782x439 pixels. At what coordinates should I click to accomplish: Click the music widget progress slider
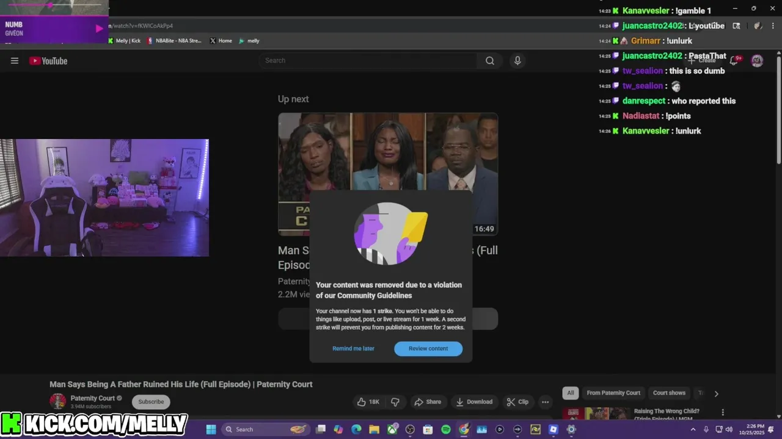pos(55,5)
